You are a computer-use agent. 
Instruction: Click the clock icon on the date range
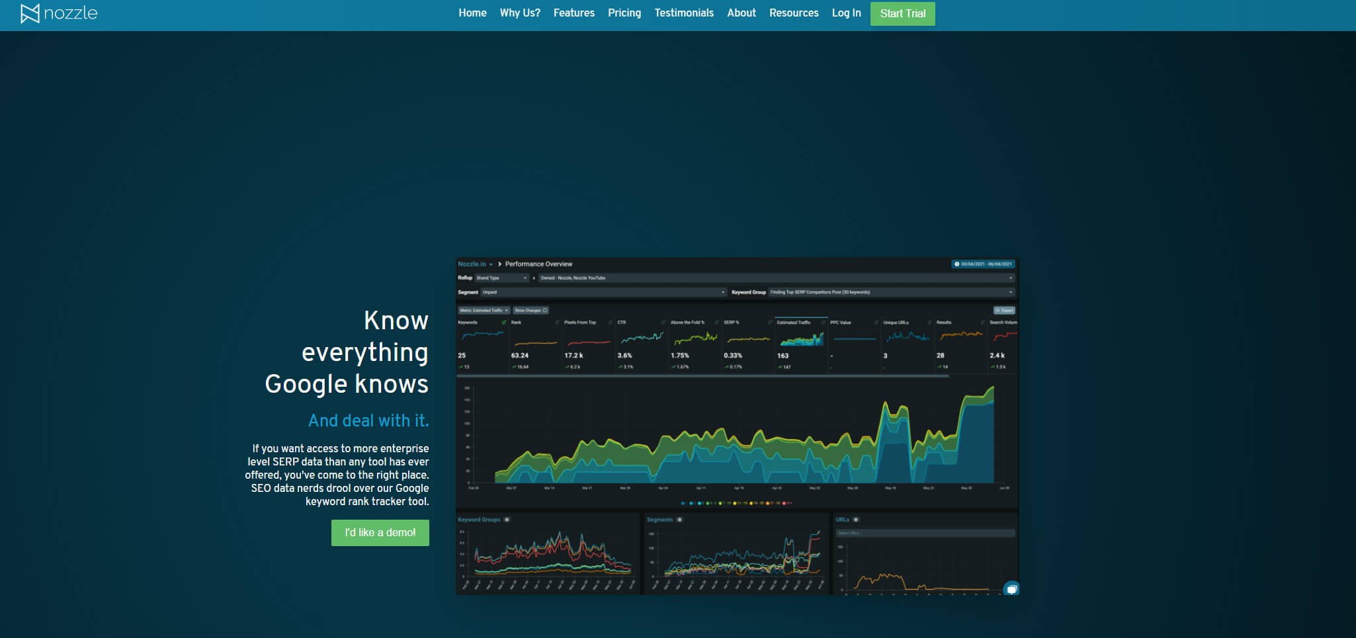[x=956, y=264]
